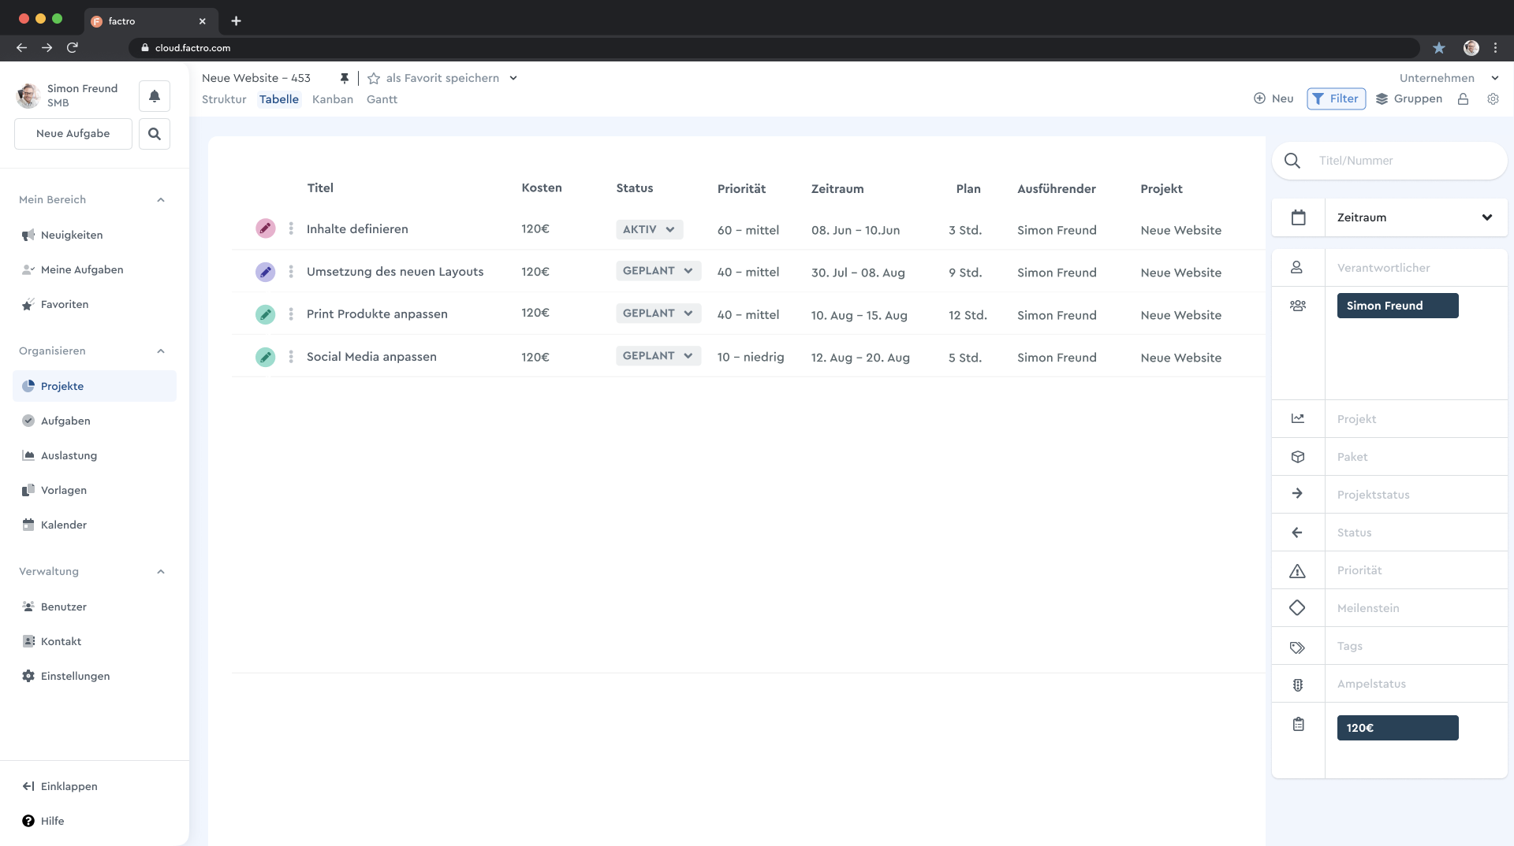Click the pin icon next to Neue Website
The width and height of the screenshot is (1514, 846).
[345, 78]
